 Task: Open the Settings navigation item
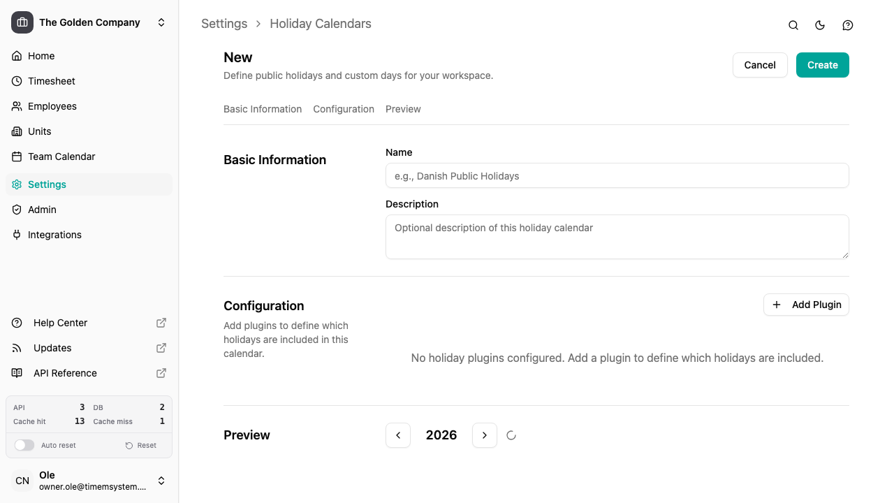[47, 184]
